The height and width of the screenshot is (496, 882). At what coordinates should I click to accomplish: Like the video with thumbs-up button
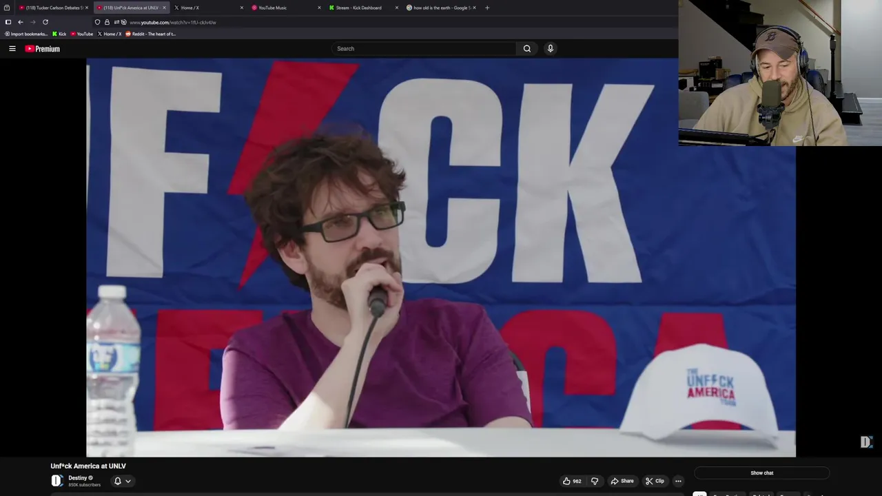[x=572, y=481]
